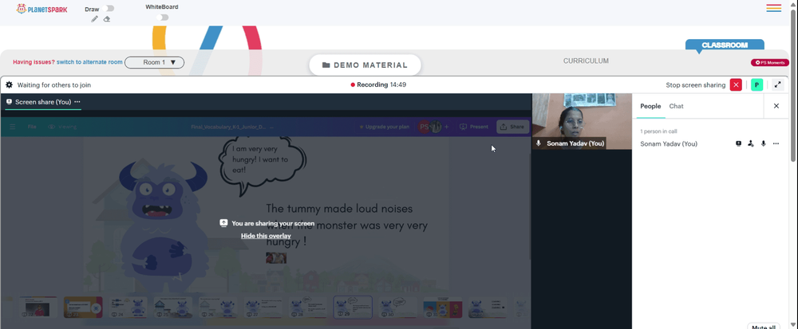
Task: Open Screen share tab three-dot options
Action: point(77,102)
